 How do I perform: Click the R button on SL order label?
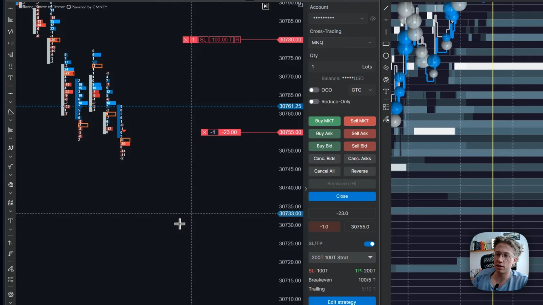tap(237, 40)
